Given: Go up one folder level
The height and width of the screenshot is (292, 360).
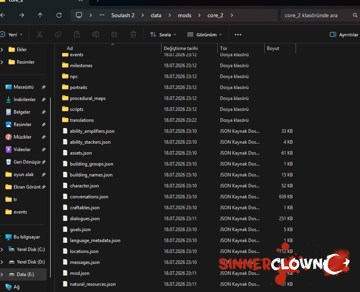Looking at the screenshot, I should [x=40, y=15].
